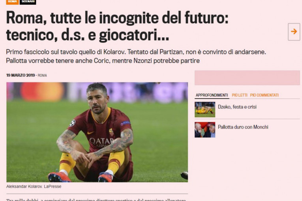This screenshot has width=302, height=201.
Task: Click the article's first paragraph text
Action: click(x=96, y=200)
